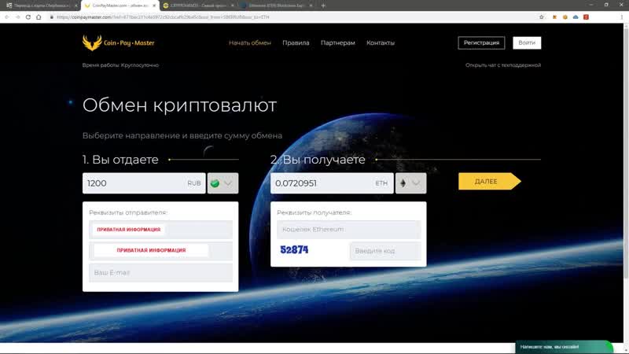Close the CoinPayMaster.com tab
629x354 pixels.
pos(153,6)
